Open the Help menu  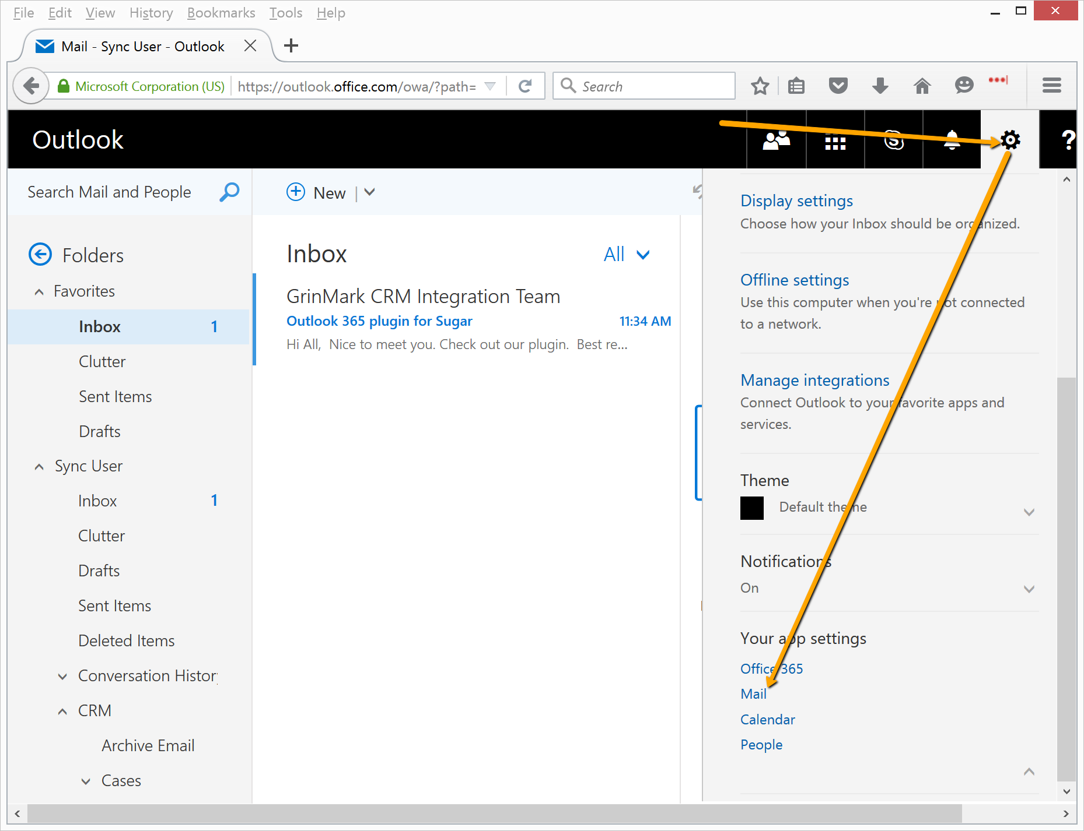tap(331, 13)
